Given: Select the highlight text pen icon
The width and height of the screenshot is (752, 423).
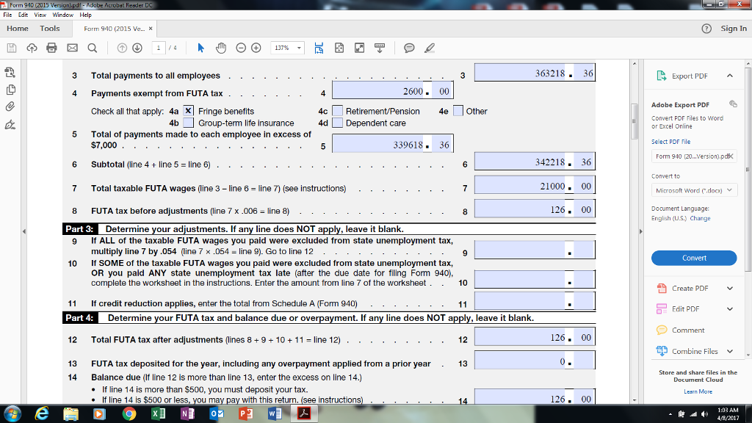Looking at the screenshot, I should [429, 48].
